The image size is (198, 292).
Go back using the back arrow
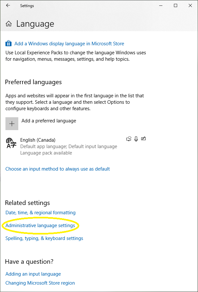8,5
